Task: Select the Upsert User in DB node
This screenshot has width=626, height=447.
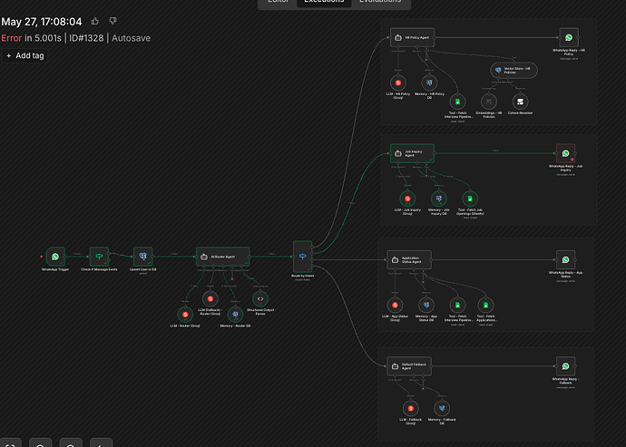Action: coord(143,257)
